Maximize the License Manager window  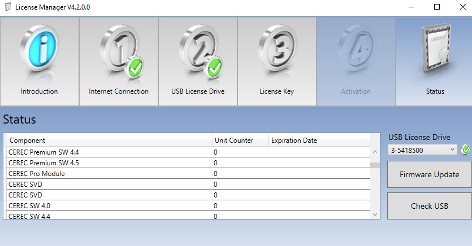click(437, 7)
